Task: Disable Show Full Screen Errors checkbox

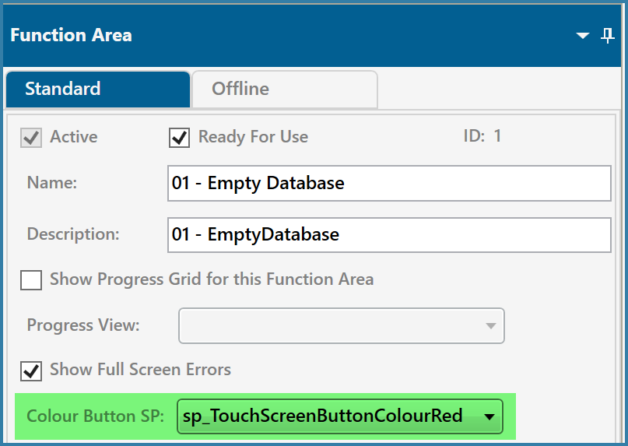Action: tap(31, 370)
